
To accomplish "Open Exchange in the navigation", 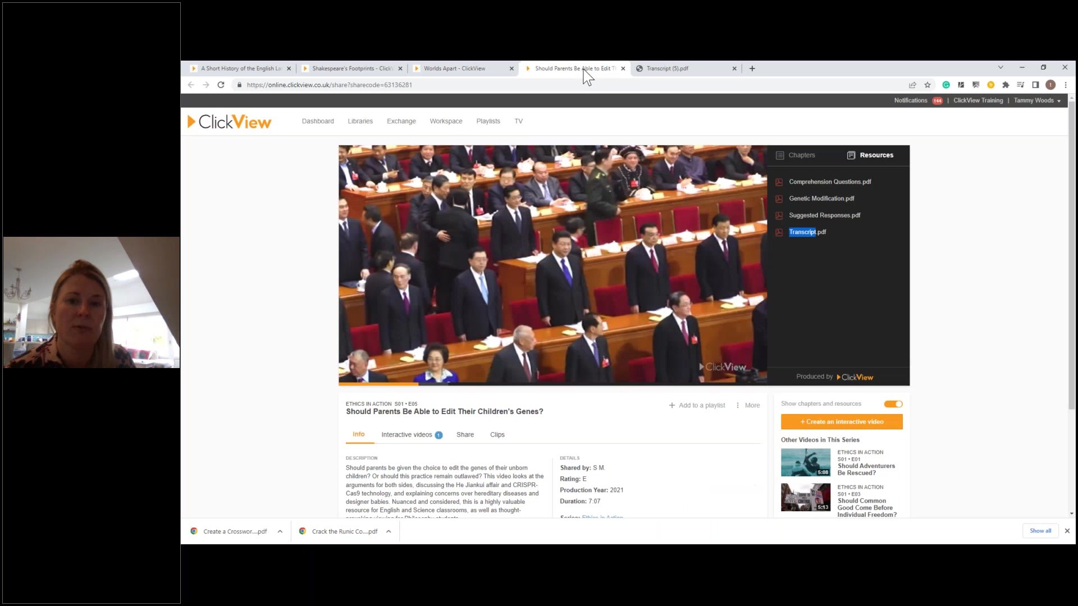I will 401,121.
